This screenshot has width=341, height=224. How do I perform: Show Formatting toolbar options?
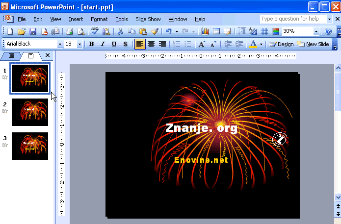pyautogui.click(x=335, y=44)
